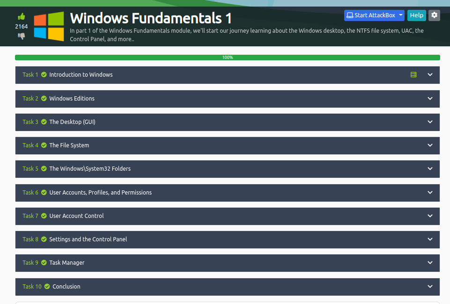The height and width of the screenshot is (304, 450).
Task: Click the 'Windows Fundamentals 1' heading
Action: [151, 18]
